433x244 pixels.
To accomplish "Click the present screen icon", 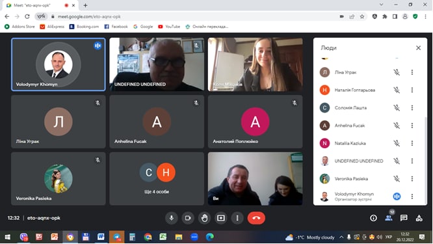I will click(221, 218).
